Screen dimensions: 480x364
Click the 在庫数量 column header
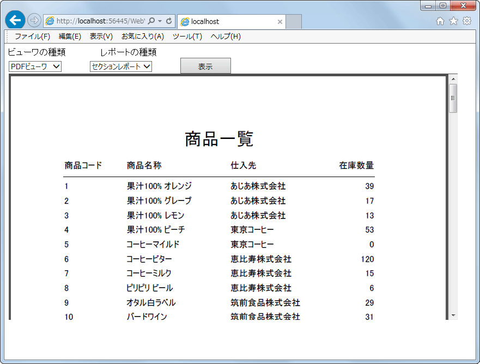coord(356,165)
